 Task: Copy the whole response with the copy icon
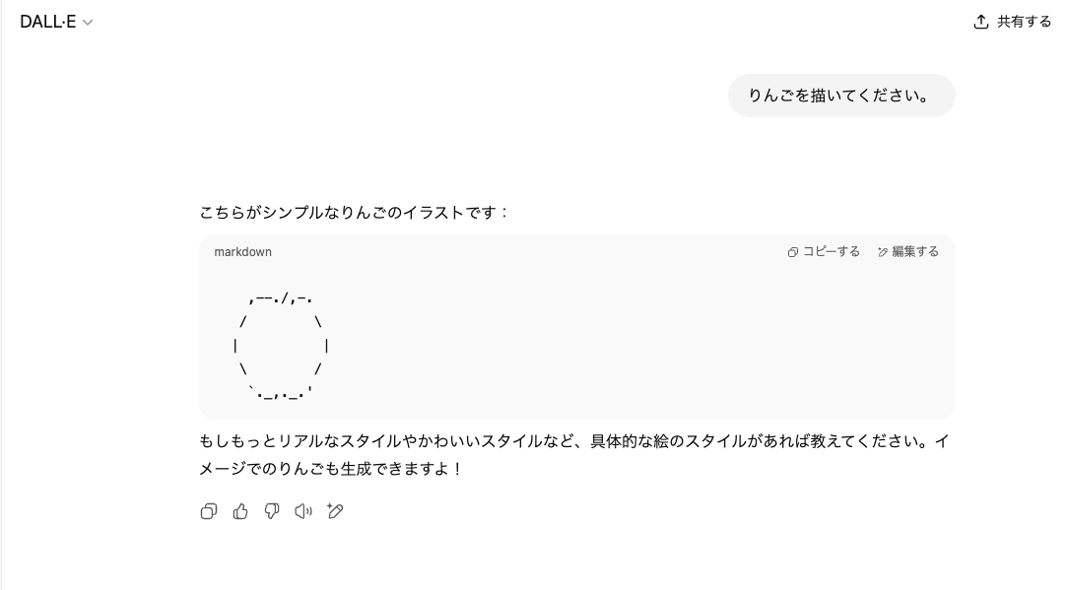[209, 511]
